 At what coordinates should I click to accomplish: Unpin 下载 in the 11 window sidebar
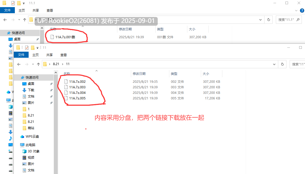51,90
